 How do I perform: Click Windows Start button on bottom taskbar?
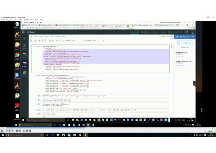point(2,135)
